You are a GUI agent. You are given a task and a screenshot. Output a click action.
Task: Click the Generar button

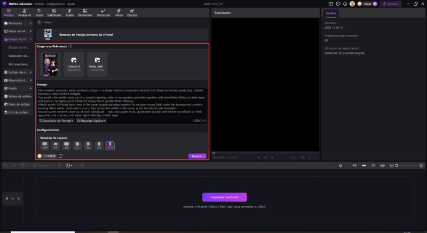197,156
